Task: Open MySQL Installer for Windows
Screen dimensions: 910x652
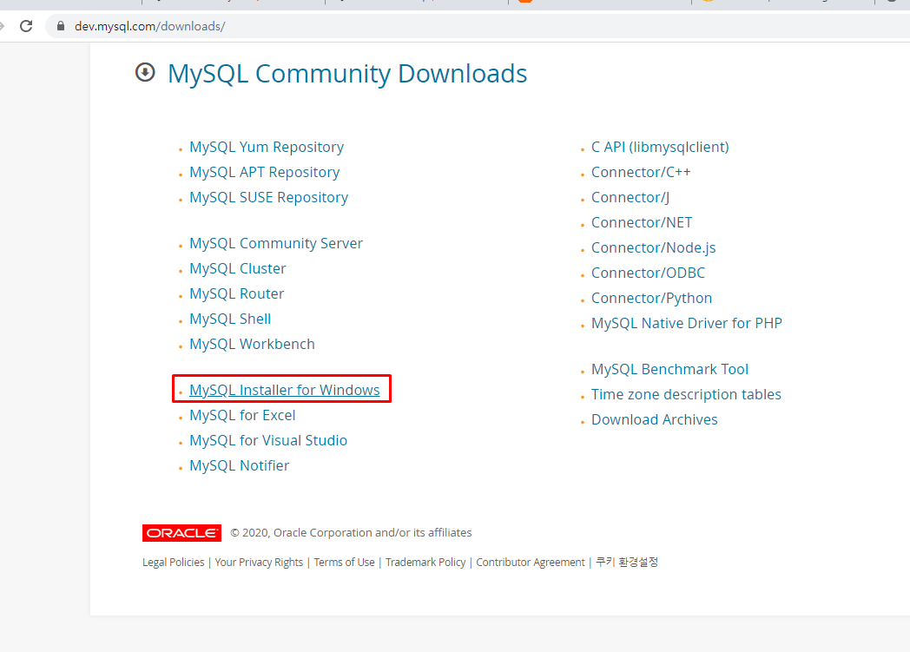Action: coord(285,390)
